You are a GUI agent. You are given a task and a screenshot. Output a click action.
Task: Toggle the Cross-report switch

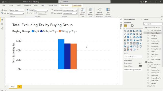click(x=140, y=63)
